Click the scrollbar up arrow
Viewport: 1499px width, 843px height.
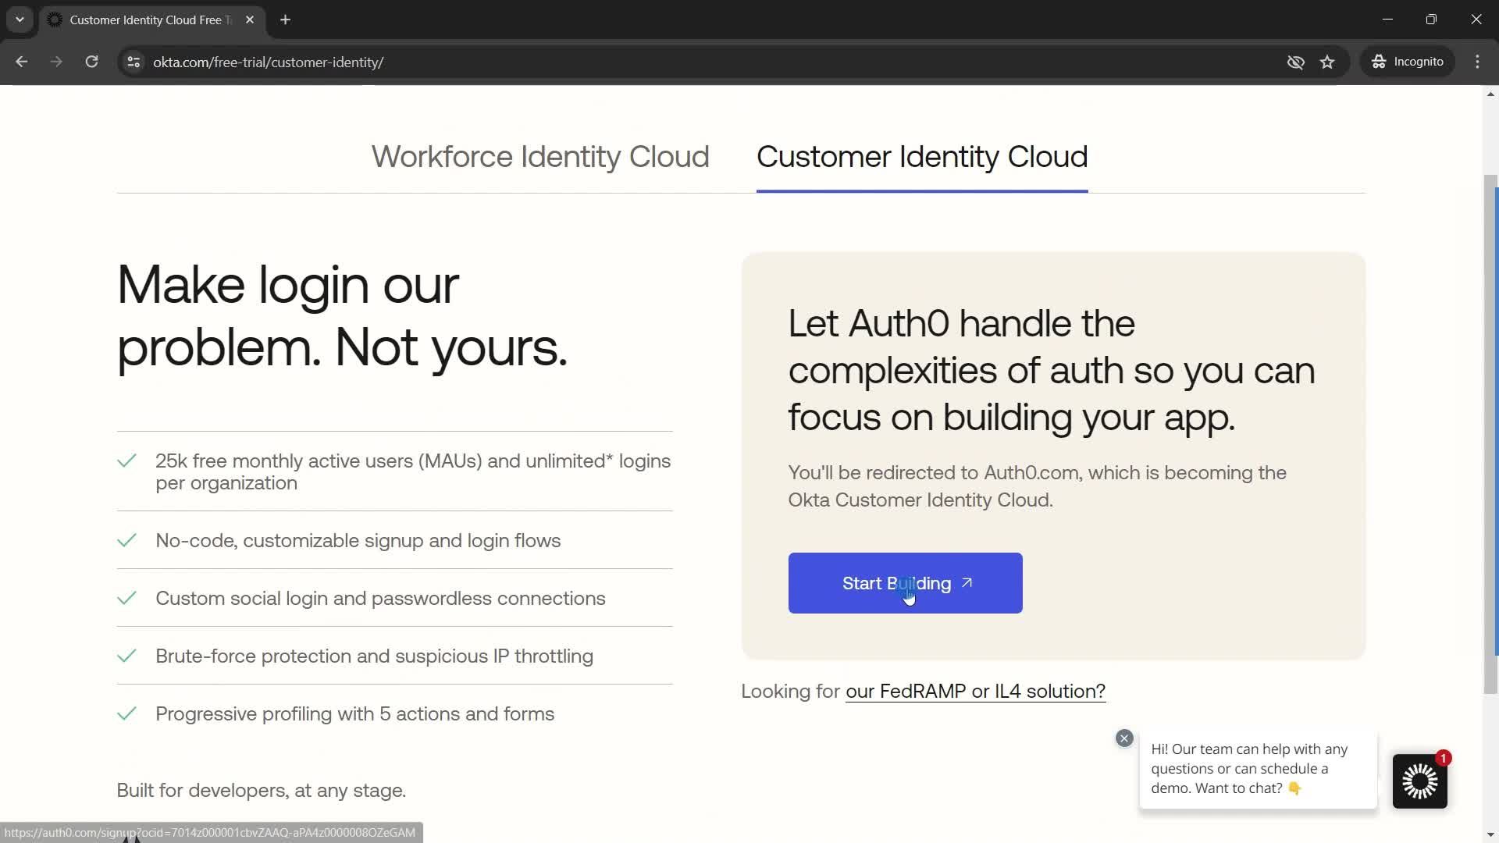click(x=1490, y=94)
